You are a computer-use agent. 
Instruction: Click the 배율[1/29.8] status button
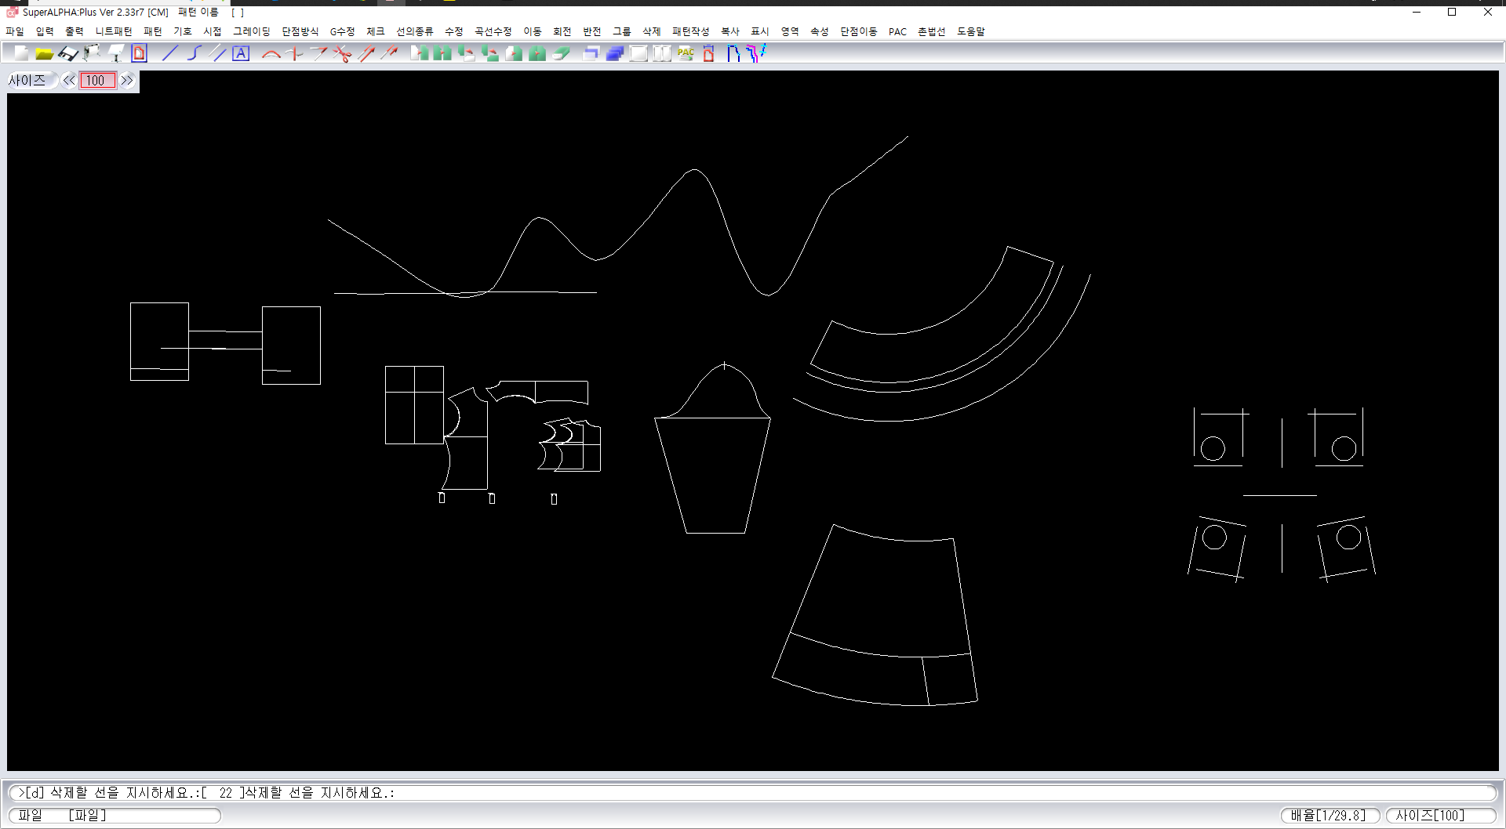[x=1329, y=815]
